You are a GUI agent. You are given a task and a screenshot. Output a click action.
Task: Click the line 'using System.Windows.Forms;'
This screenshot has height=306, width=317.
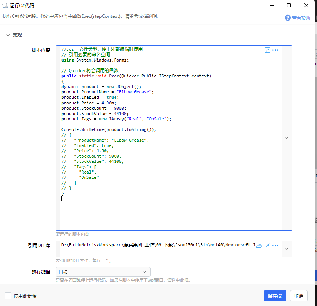pos(95,60)
